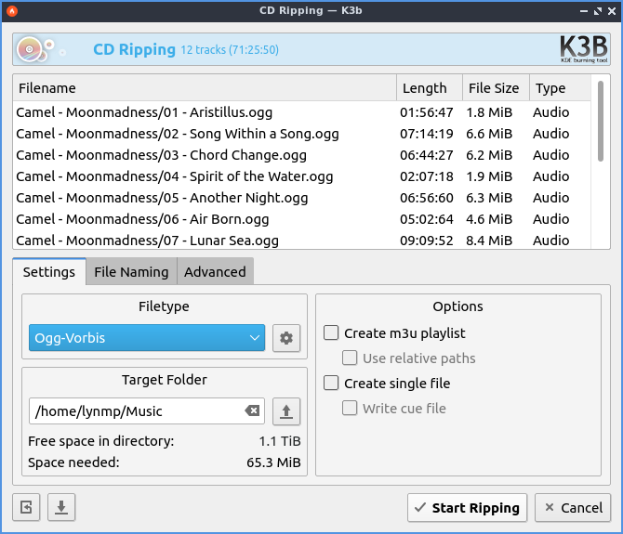Clear the target folder path text

(252, 411)
